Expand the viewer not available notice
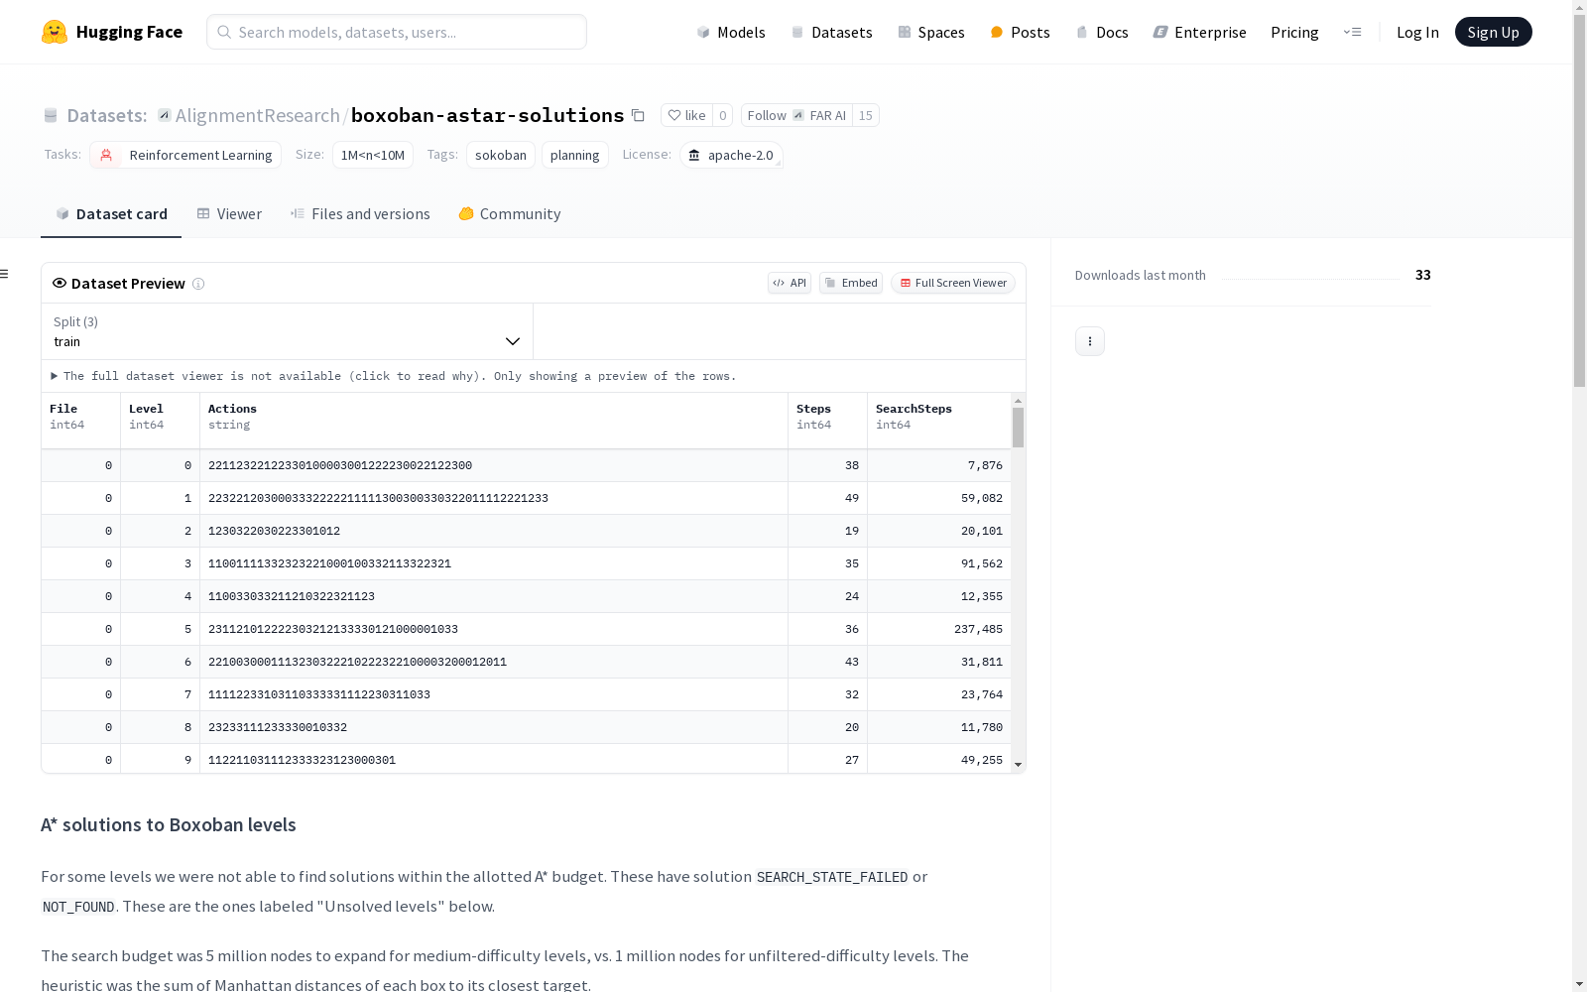This screenshot has width=1587, height=992. pos(394,376)
